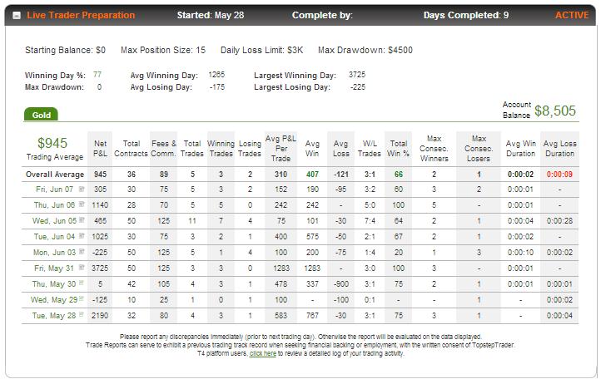Select the Gold tab
Screen dimensions: 601x384
[41, 115]
